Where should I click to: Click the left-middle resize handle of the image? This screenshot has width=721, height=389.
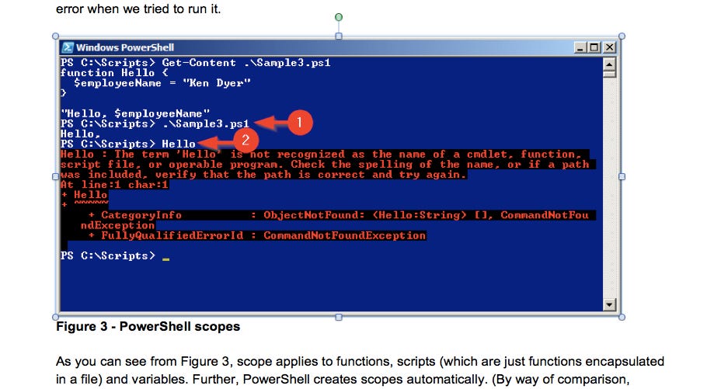pyautogui.click(x=55, y=177)
